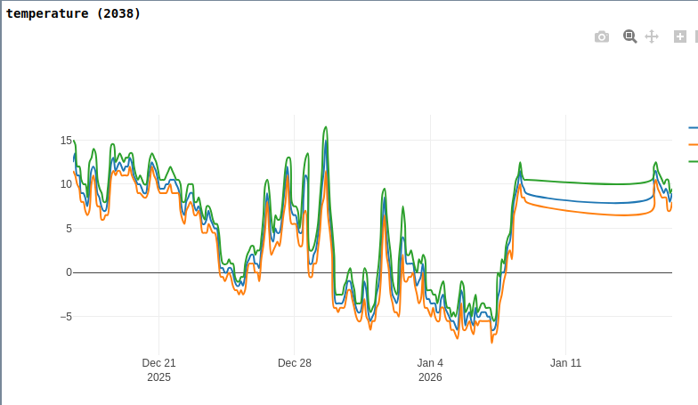
Task: Toggle the orange trace in the legend
Action: pos(693,144)
